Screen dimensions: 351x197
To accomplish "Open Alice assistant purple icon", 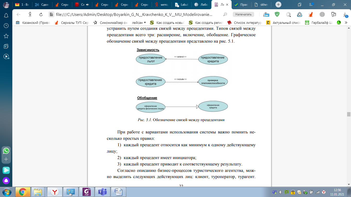I will [6, 181].
